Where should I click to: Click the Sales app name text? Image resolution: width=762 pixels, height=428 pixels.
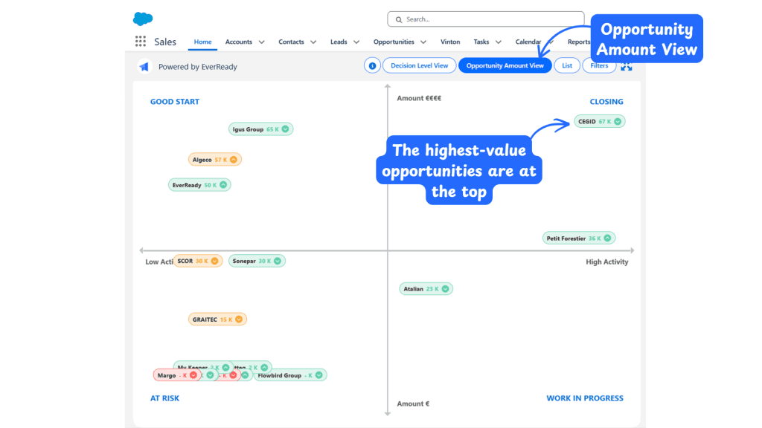tap(165, 42)
